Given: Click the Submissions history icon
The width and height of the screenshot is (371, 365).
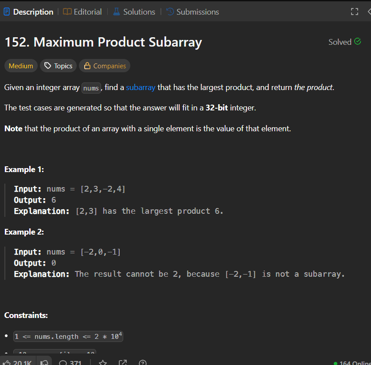Looking at the screenshot, I should coord(169,12).
